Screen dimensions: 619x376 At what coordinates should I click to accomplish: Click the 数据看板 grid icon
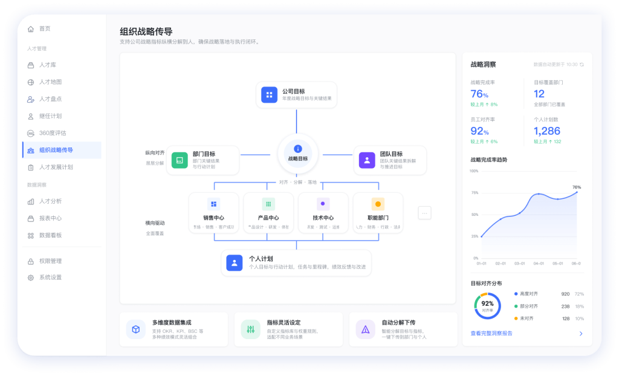(x=31, y=235)
